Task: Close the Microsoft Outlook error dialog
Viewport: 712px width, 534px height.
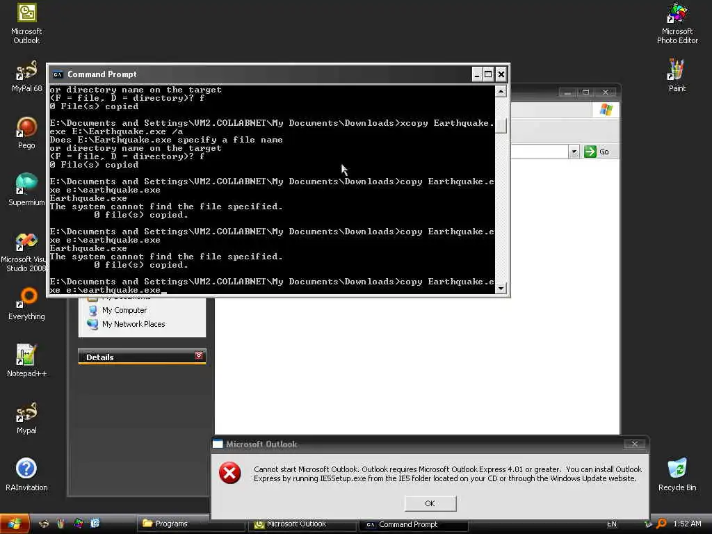Action: (634, 444)
